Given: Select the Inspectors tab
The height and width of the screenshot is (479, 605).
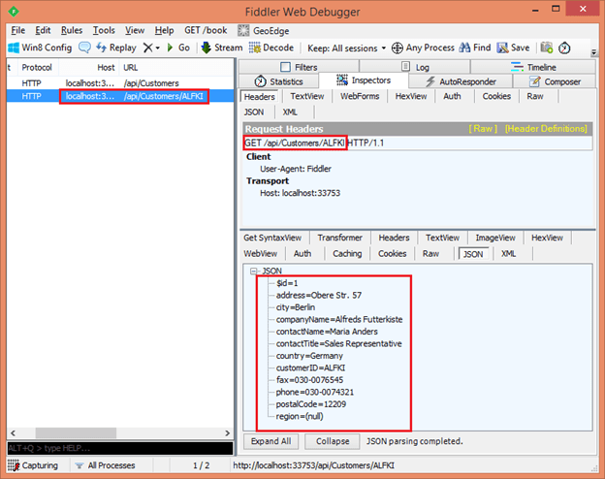Looking at the screenshot, I should [364, 80].
